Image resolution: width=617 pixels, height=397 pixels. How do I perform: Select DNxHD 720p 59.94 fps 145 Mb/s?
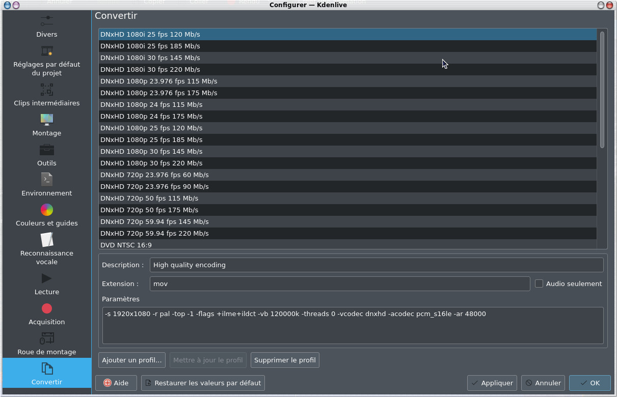[347, 221]
